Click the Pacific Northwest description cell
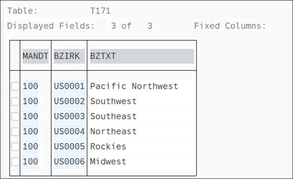293x179 pixels. [134, 86]
